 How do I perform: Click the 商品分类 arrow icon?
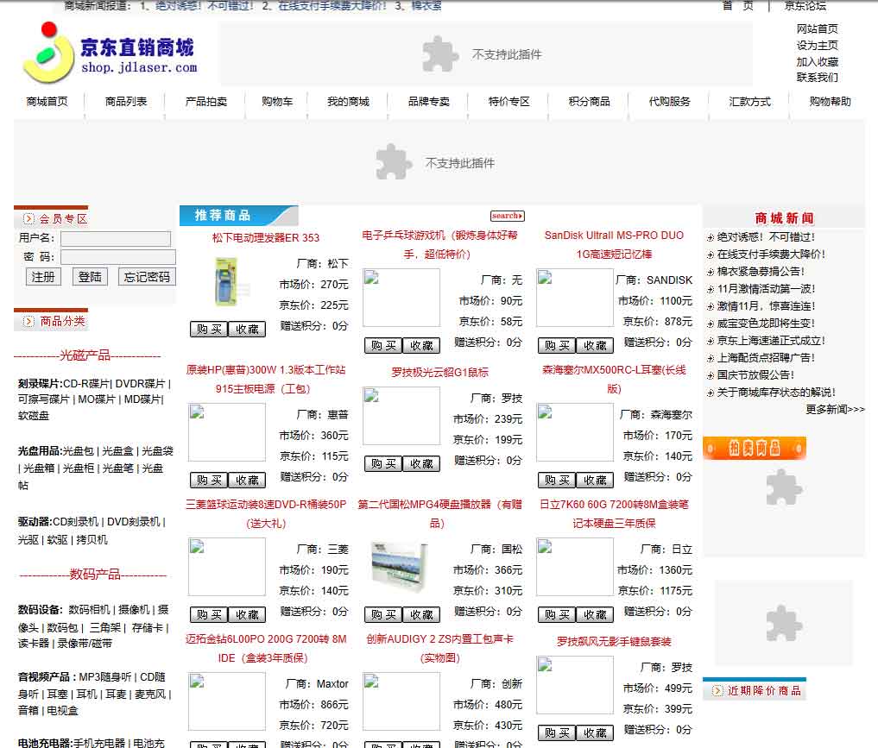coord(28,321)
